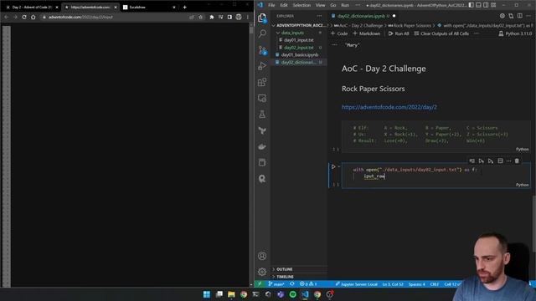The width and height of the screenshot is (536, 301).
Task: Toggle the panel layout icon in the title bar
Action: coord(478,5)
